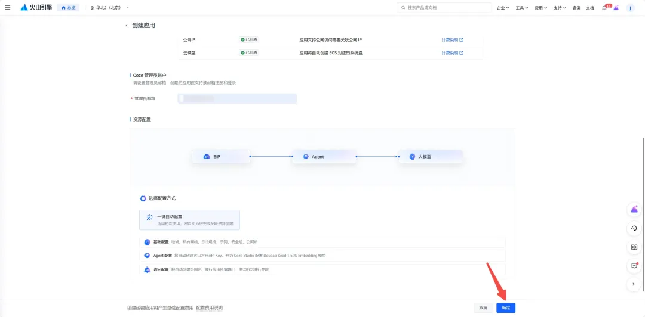Click the 取消 button
This screenshot has width=645, height=317.
coord(483,308)
